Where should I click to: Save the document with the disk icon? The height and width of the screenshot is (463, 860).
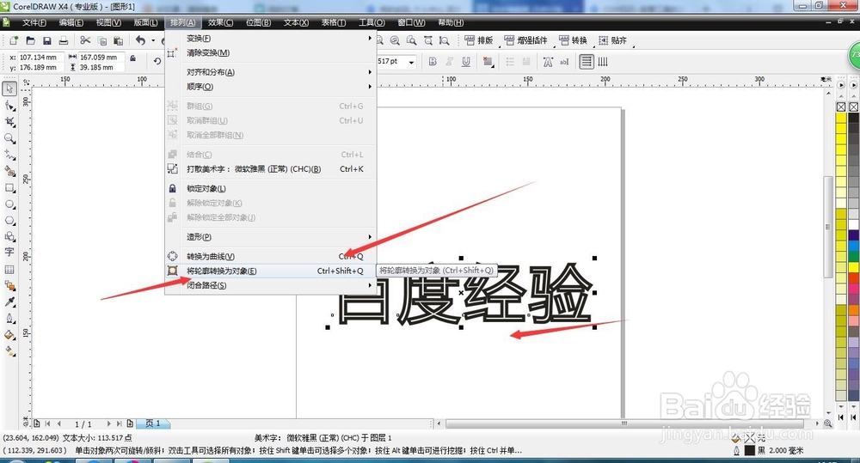(47, 40)
